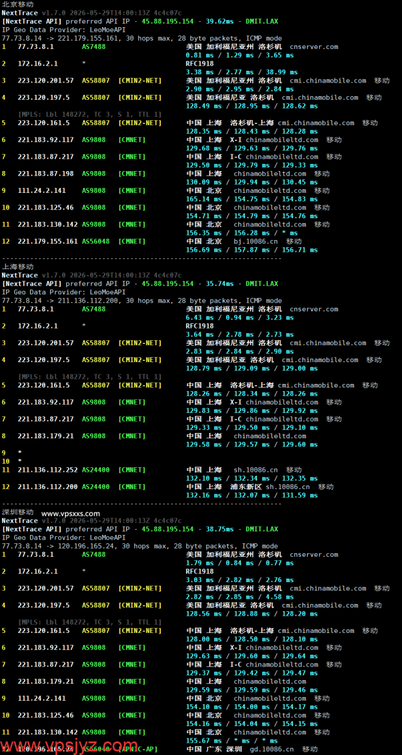The image size is (402, 755).
Task: Click hop 12 IP 221.179.155.161
Action: (x=48, y=241)
